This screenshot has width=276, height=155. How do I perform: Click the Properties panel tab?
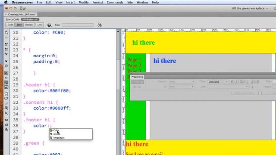[137, 77]
